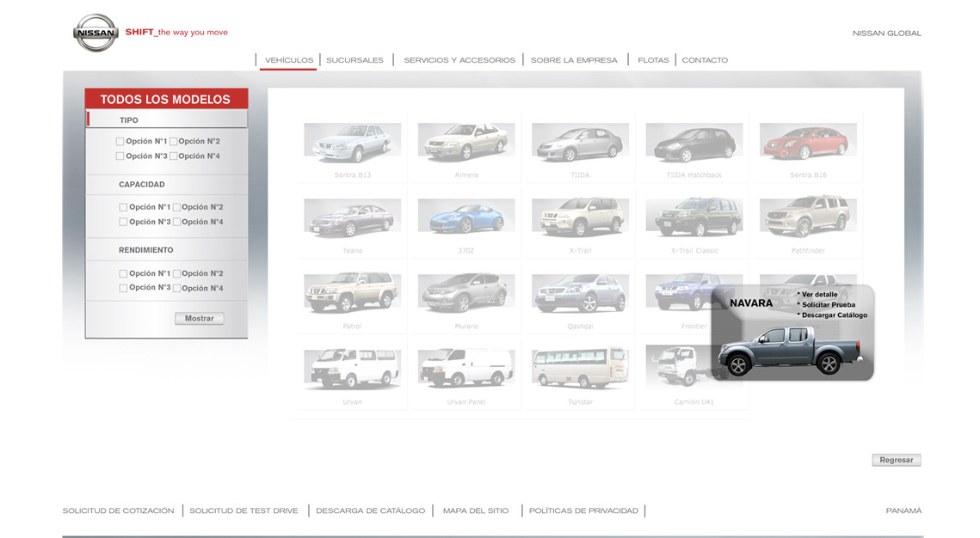Check Opción N°4 under TIPO
This screenshot has width=980, height=538.
pos(174,156)
